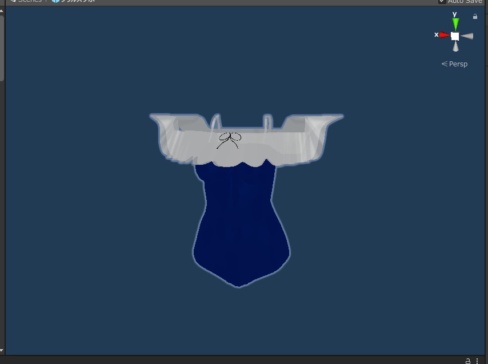Viewport: 488px width, 364px height.
Task: Toggle the Auto Save checkbox
Action: [441, 1]
